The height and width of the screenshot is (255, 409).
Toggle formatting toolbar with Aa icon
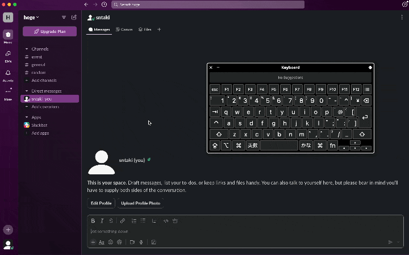[x=102, y=243]
